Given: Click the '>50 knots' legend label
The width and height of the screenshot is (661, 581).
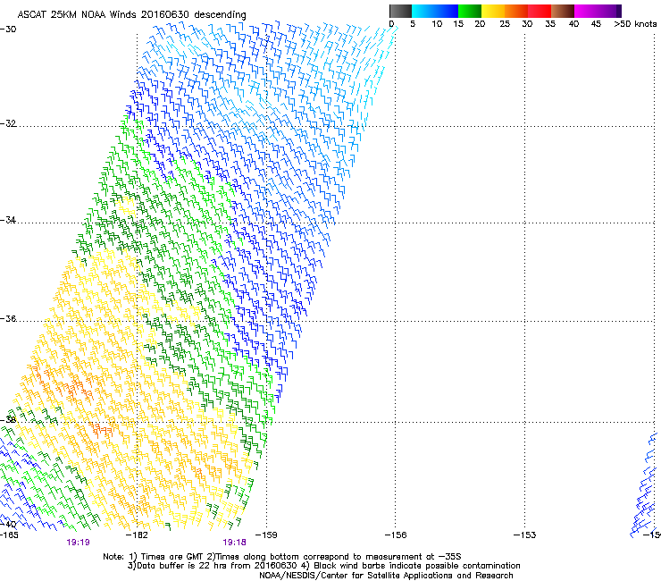Looking at the screenshot, I should [x=635, y=24].
